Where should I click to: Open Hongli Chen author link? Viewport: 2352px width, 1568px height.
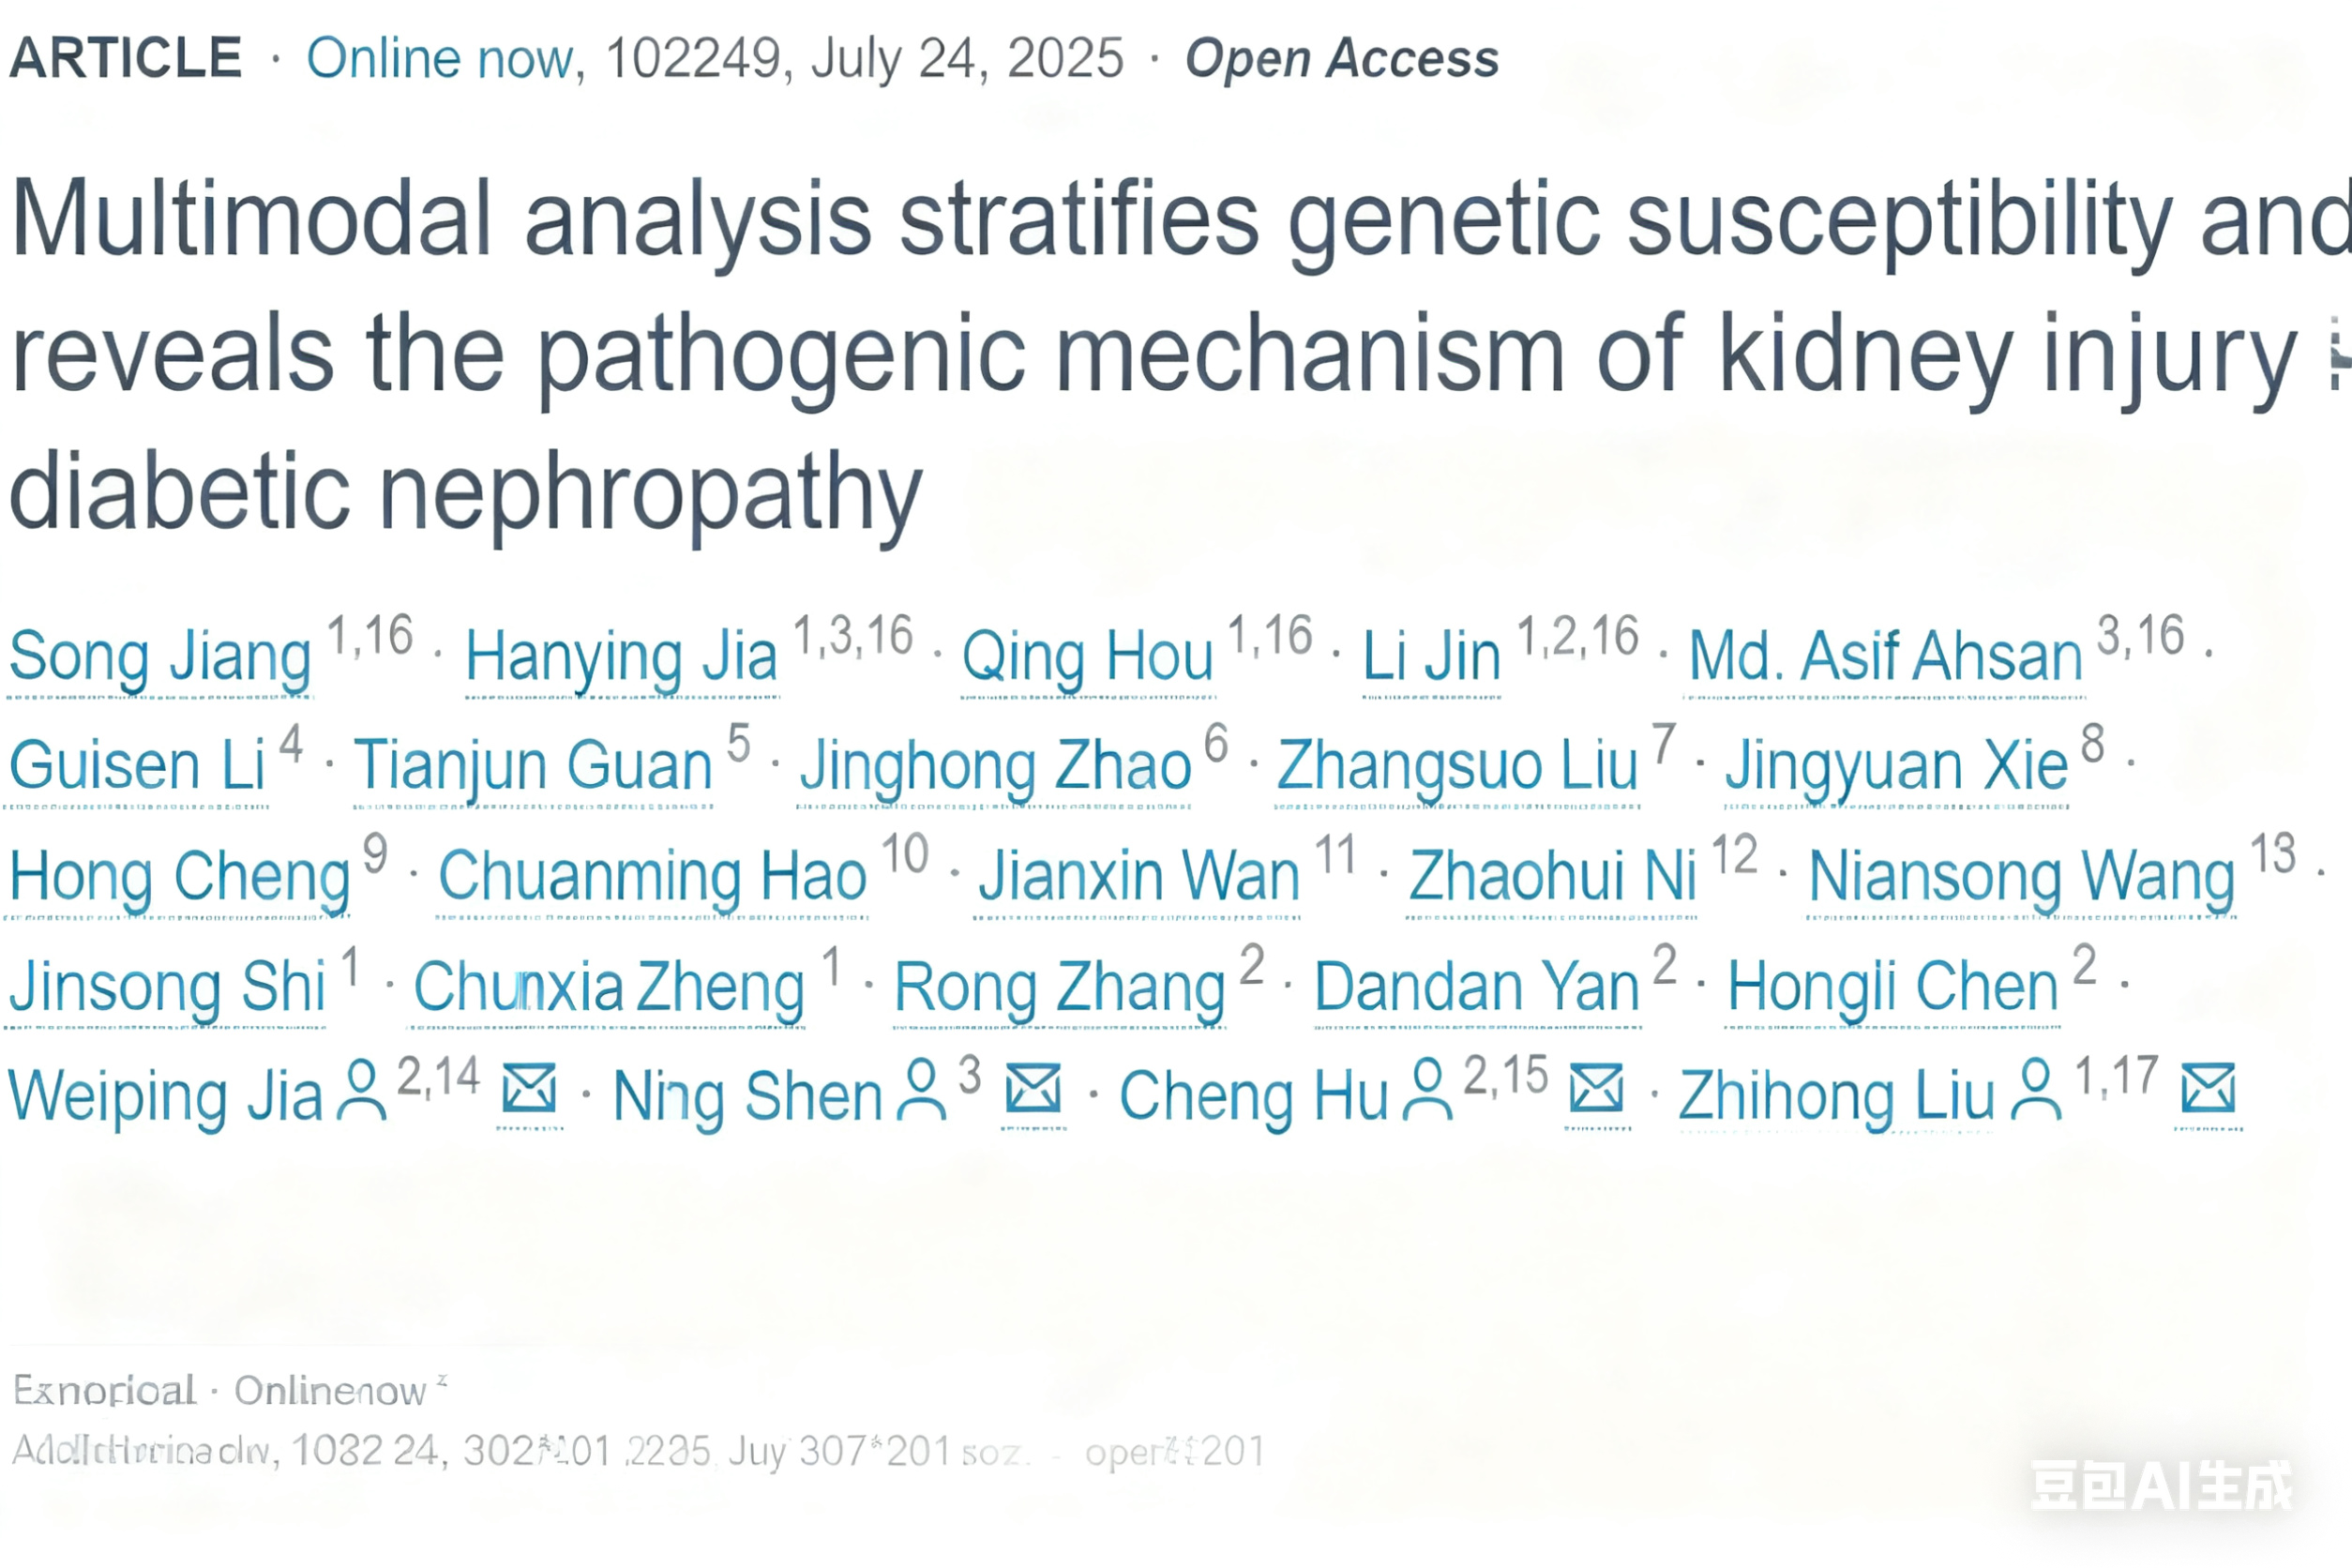coord(1892,987)
